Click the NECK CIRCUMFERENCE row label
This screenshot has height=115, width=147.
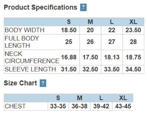point(32,57)
